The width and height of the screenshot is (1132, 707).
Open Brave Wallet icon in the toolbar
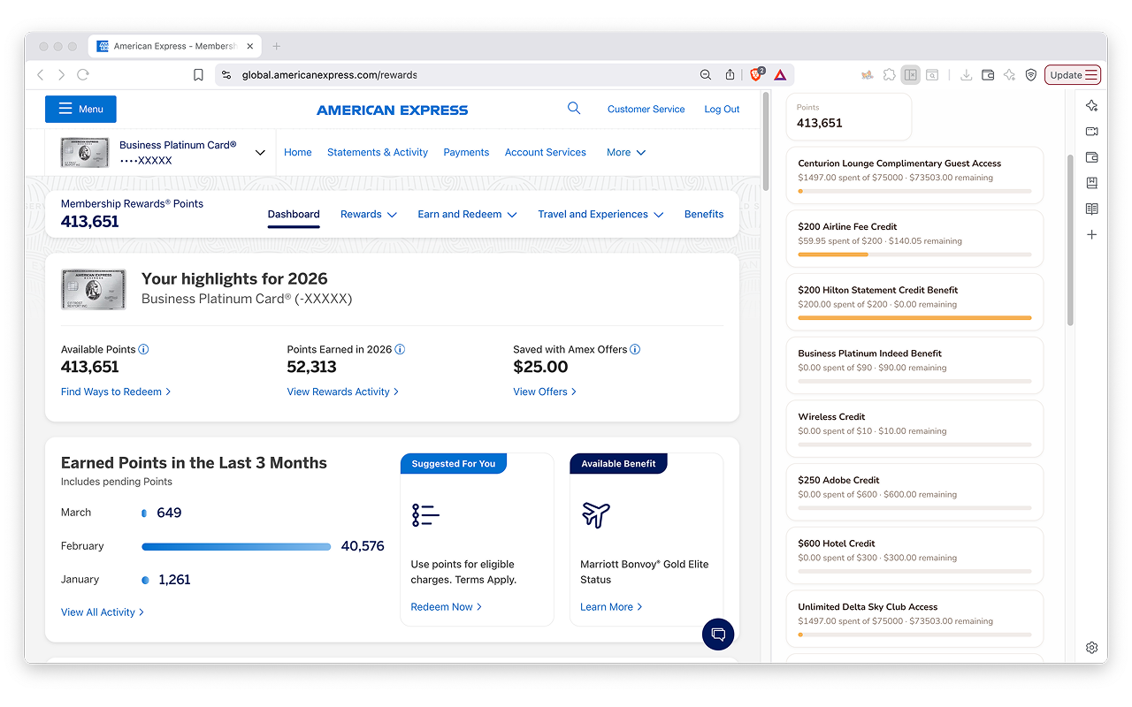(988, 75)
